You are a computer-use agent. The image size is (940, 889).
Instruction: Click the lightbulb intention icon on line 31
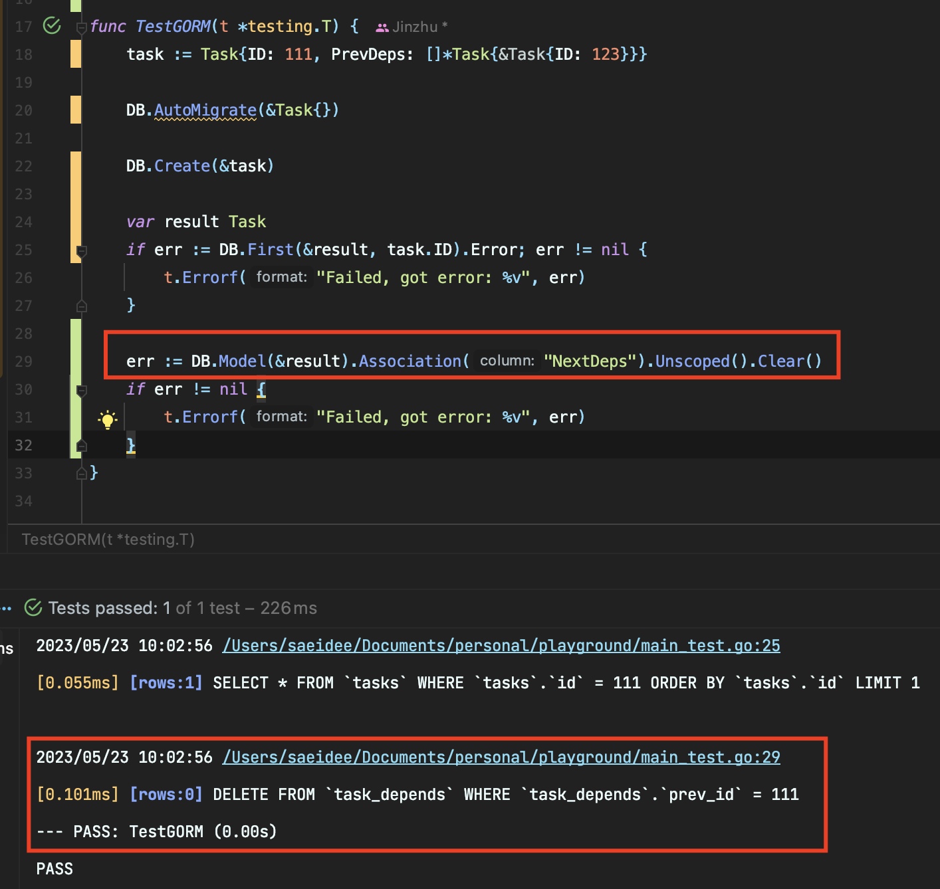[108, 419]
